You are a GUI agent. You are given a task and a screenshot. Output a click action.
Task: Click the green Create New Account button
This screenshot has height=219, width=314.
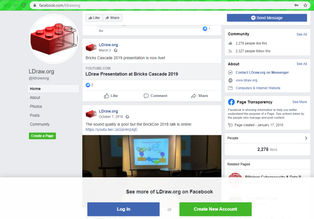215,209
